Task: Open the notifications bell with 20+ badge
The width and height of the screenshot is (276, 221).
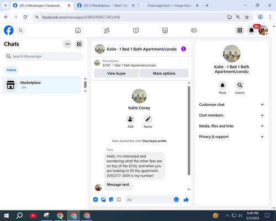Action: pos(251,30)
